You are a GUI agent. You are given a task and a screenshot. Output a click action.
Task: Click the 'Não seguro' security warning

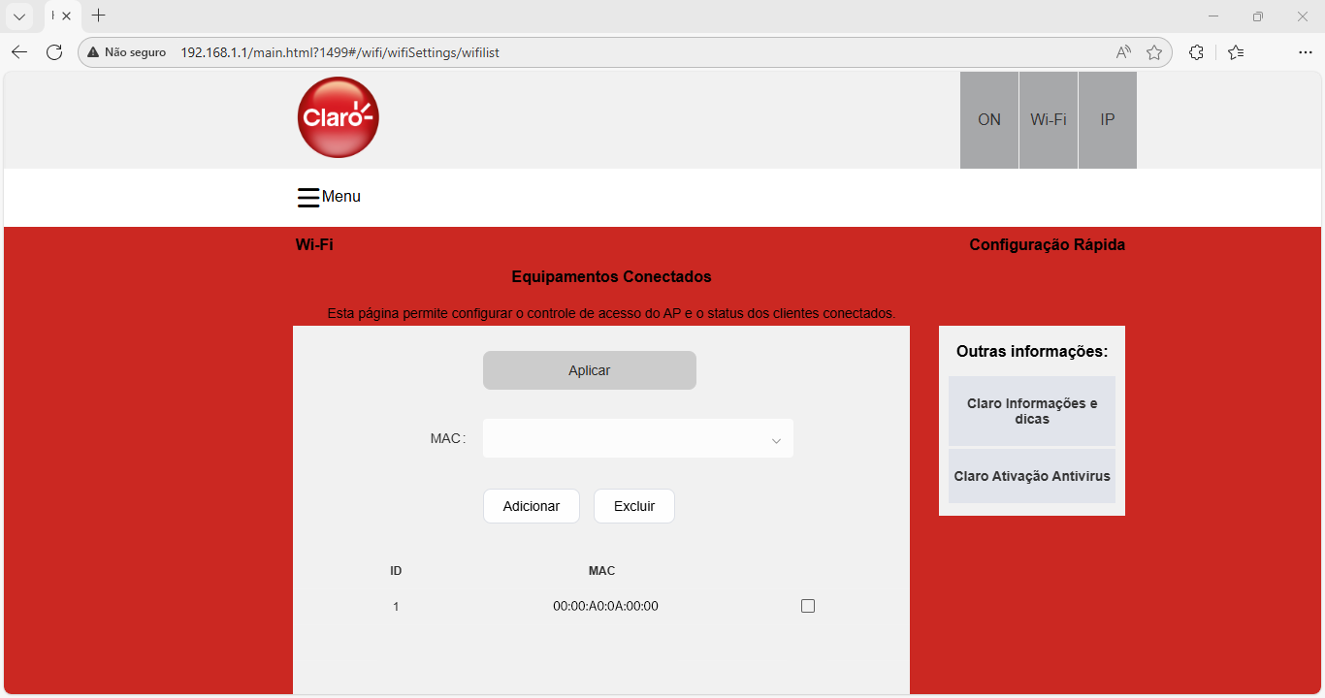point(126,52)
